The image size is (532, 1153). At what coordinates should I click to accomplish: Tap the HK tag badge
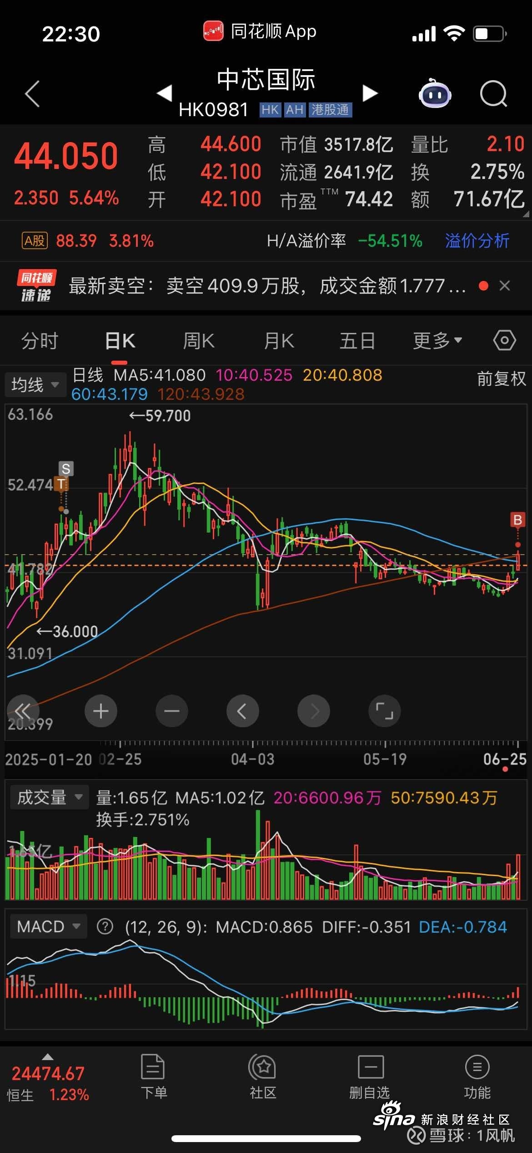[270, 110]
